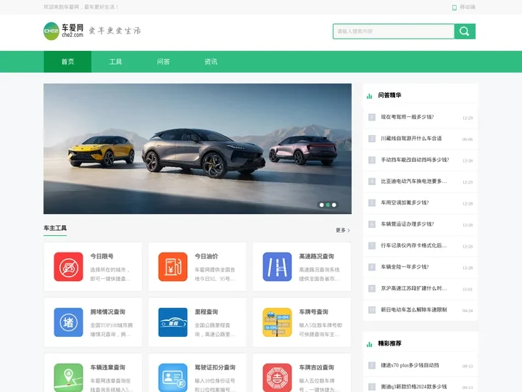Select the 问答 navigation tab

[163, 62]
